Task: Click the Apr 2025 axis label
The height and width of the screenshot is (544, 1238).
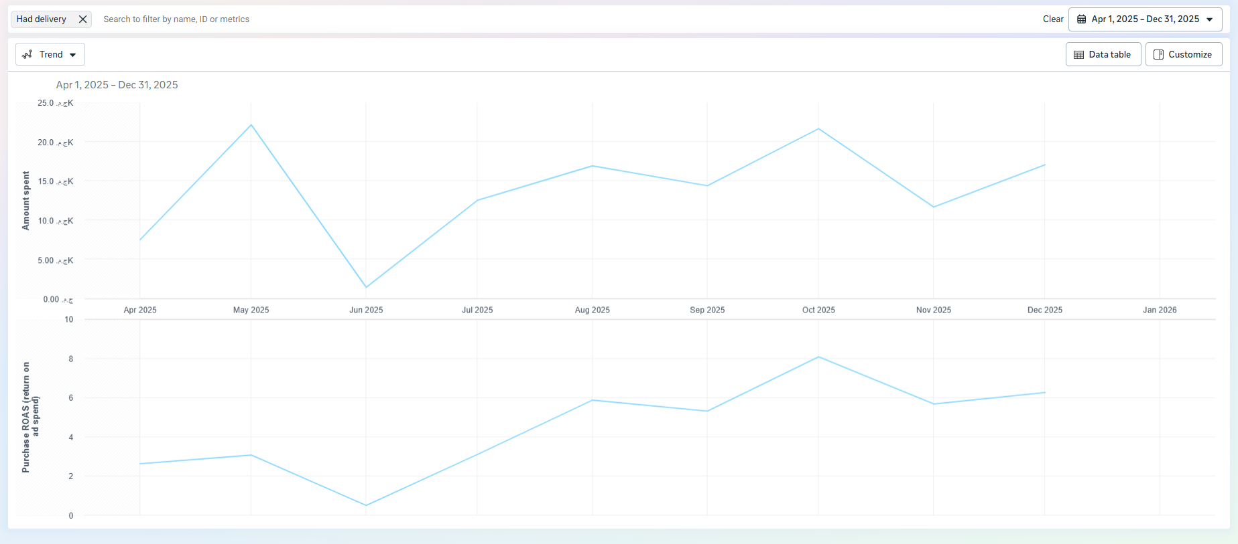Action: point(140,310)
